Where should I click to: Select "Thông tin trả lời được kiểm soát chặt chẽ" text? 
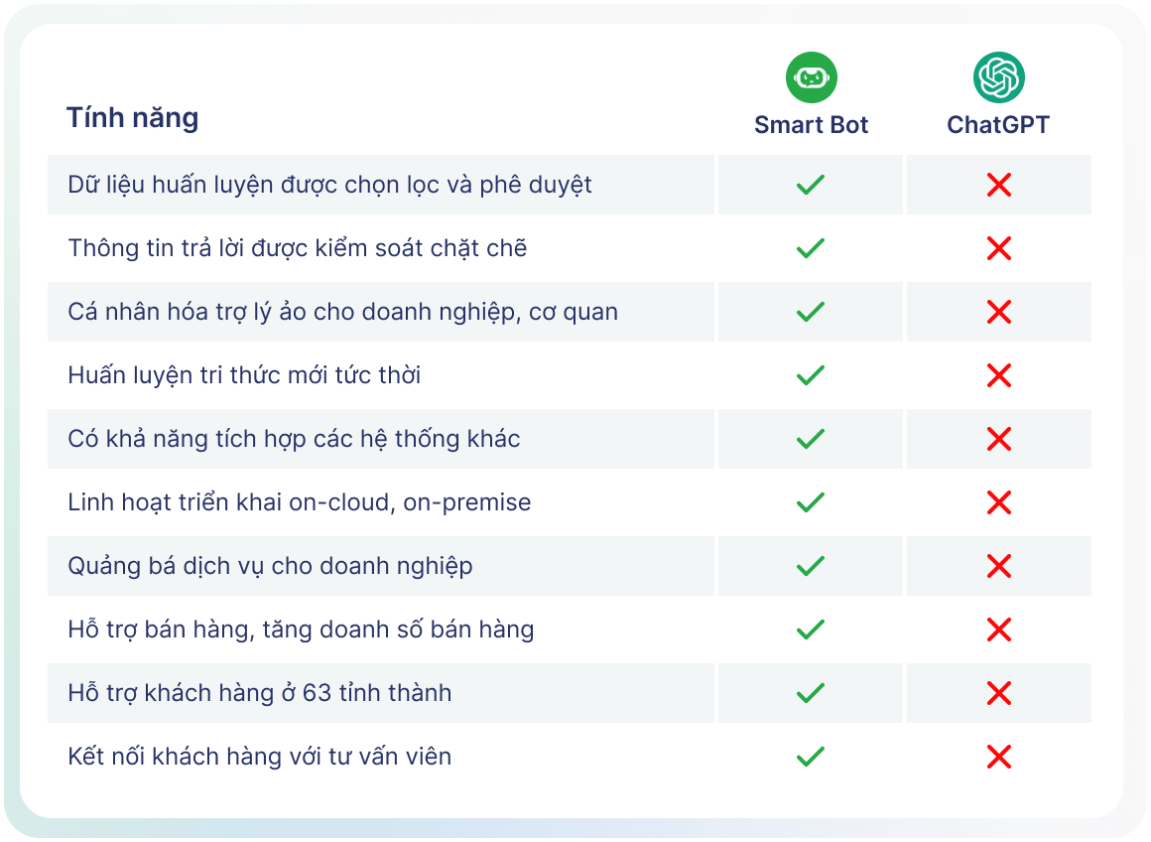tap(297, 248)
